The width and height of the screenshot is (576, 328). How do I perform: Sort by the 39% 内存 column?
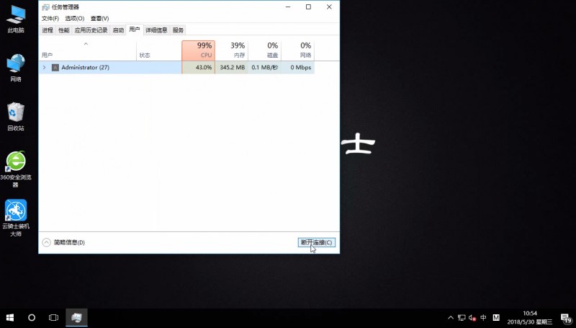point(231,50)
